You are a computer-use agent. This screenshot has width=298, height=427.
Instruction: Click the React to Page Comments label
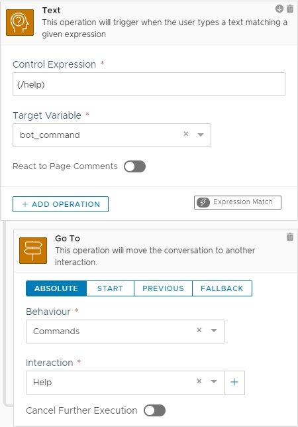point(65,166)
